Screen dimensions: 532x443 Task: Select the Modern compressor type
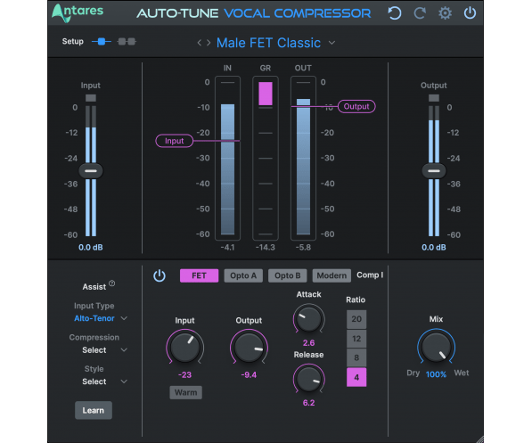click(331, 275)
